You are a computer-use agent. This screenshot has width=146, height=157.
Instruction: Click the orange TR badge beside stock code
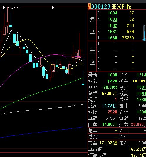90,6
